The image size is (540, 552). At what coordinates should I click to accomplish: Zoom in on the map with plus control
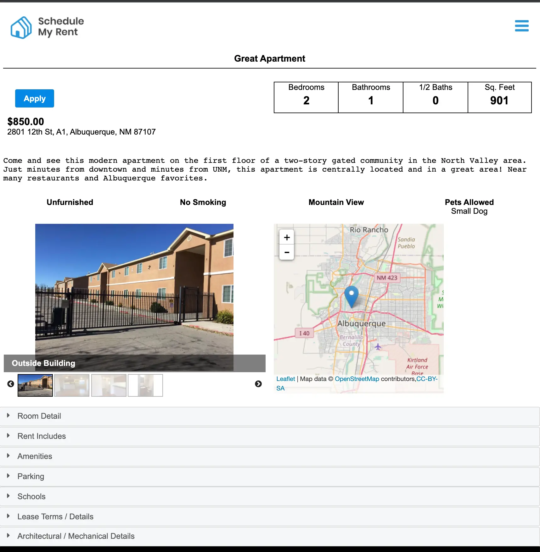coord(287,237)
